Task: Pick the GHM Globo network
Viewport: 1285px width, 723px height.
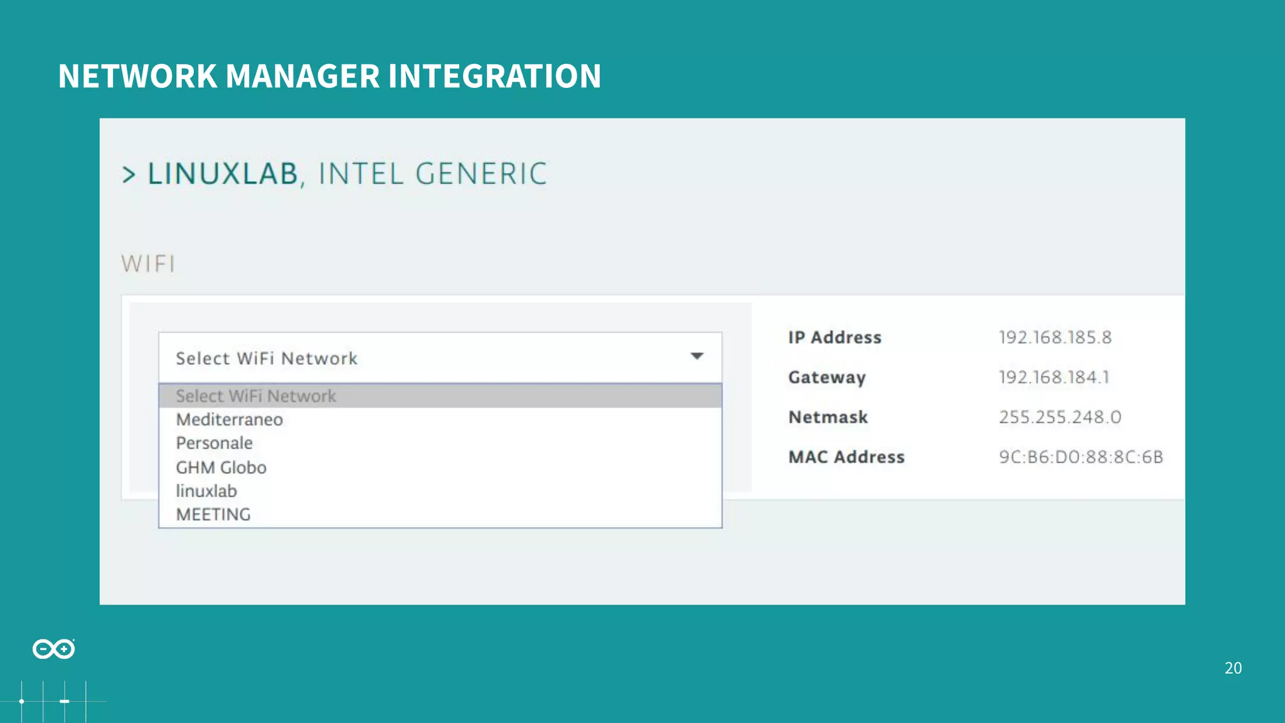Action: (x=440, y=467)
